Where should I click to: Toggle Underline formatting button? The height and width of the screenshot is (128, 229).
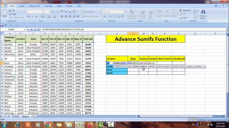[x=36, y=17]
